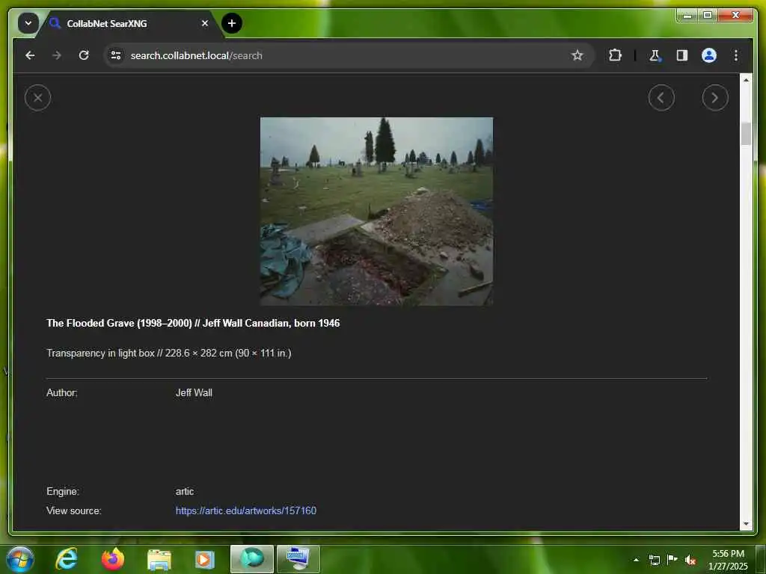Select the Transparency in light box description
766x574 pixels.
tap(168, 353)
